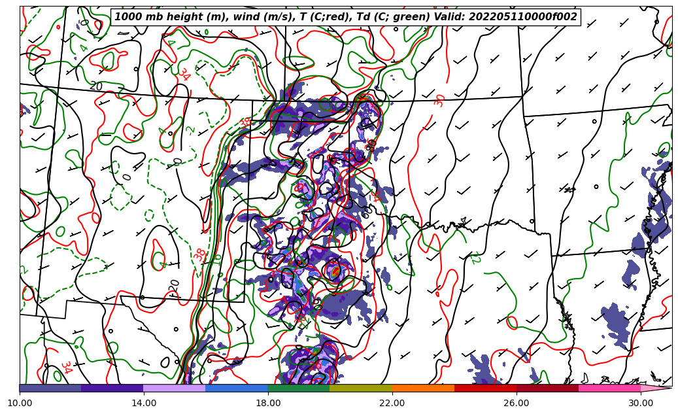Image resolution: width=678 pixels, height=414 pixels.
Task: Click the olive 20–22 colorbar segment
Action: tap(360, 388)
